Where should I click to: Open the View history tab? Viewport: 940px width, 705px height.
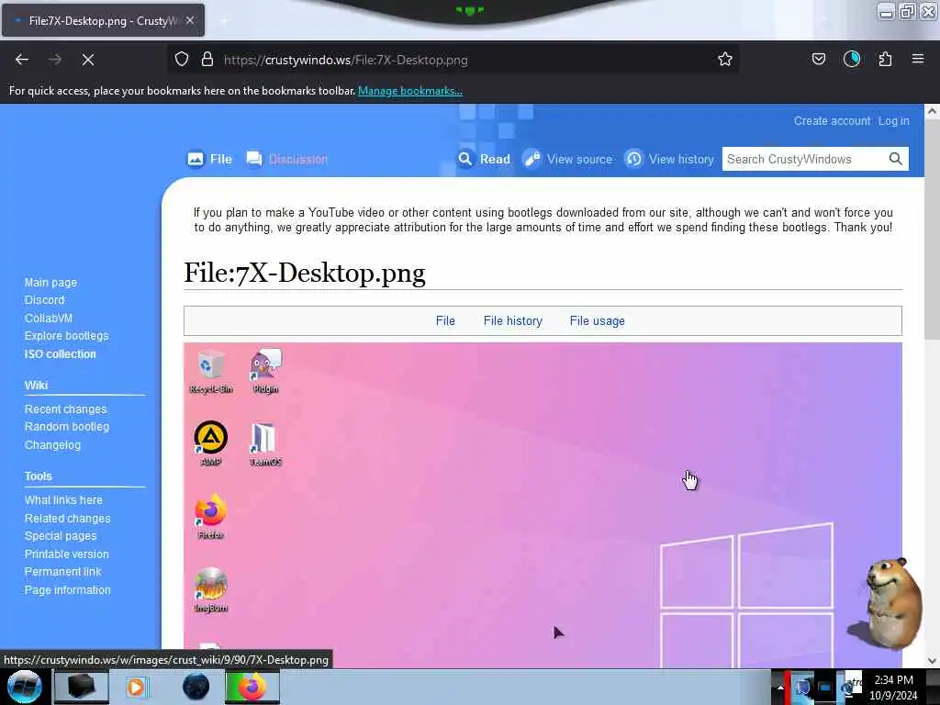coord(669,160)
